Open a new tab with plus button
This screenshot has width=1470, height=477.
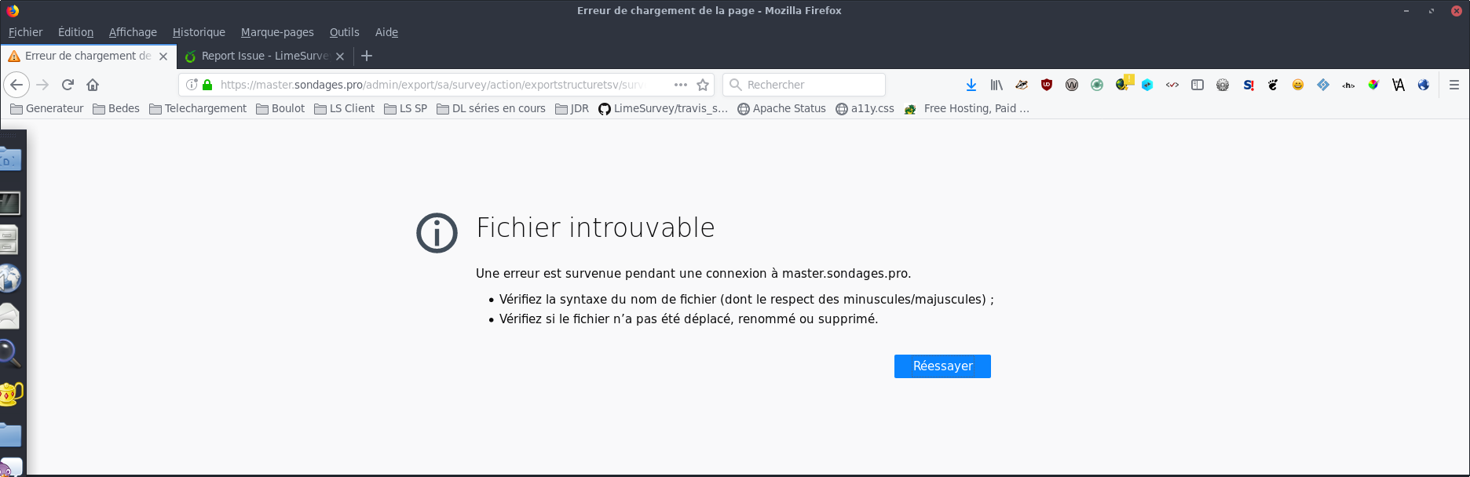pos(367,56)
